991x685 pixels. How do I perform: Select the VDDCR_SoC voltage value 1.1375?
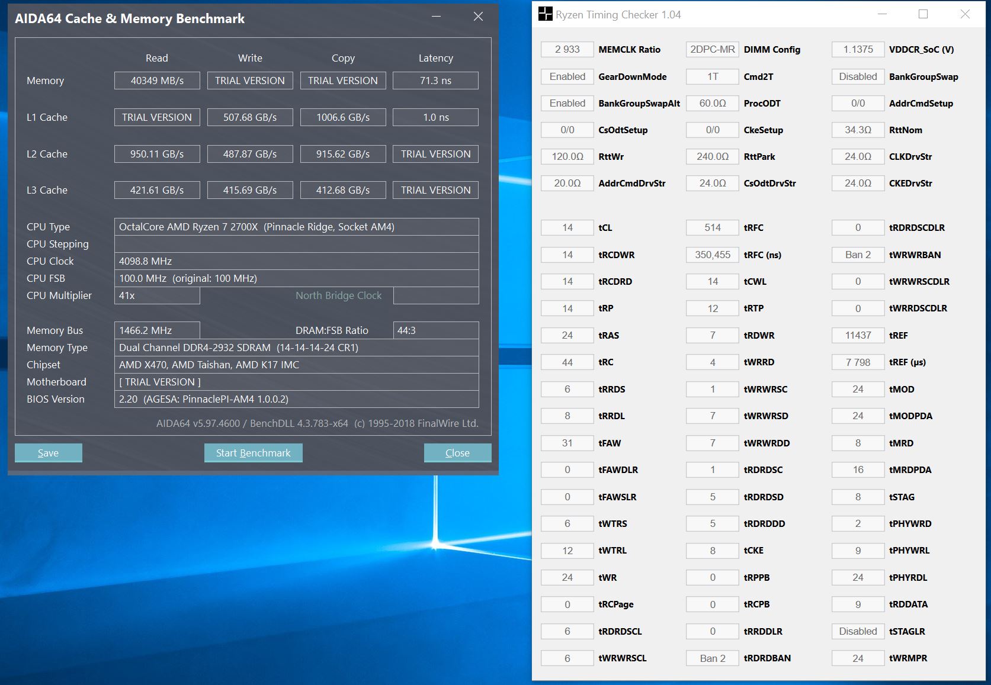pos(858,50)
